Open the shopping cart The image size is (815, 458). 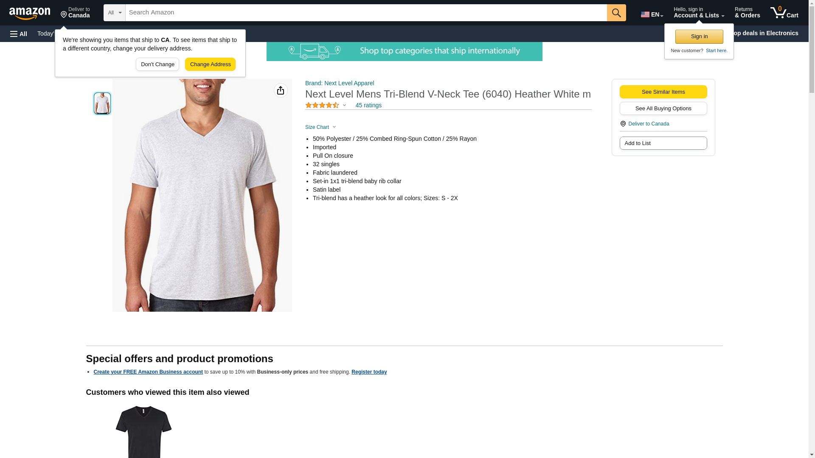point(784,13)
